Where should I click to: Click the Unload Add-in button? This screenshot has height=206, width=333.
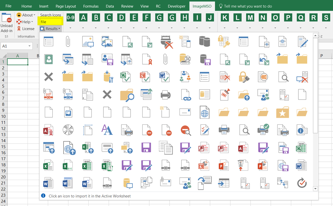[x=6, y=21]
